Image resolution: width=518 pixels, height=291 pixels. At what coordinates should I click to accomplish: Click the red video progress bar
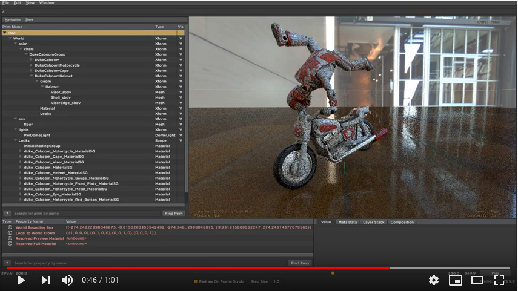point(198,268)
